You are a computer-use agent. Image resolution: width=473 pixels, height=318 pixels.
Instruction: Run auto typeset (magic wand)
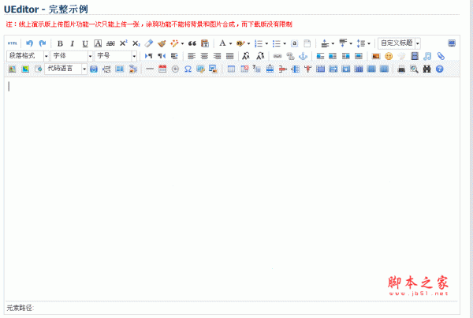174,43
